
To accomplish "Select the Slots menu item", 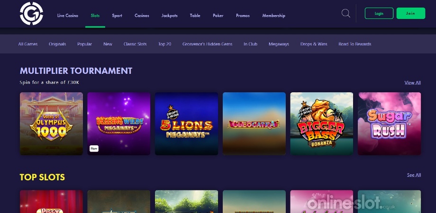I will (95, 16).
